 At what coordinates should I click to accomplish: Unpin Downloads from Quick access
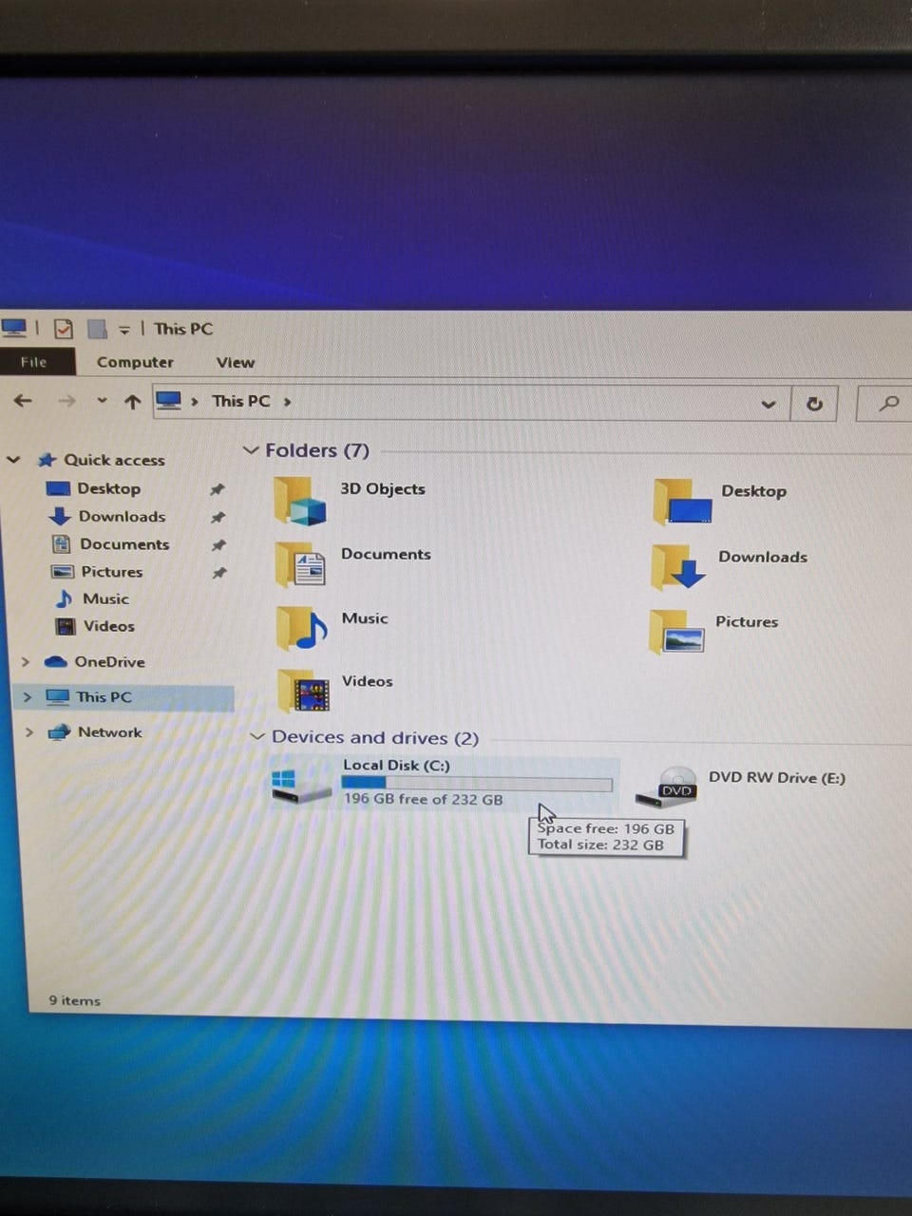(218, 518)
